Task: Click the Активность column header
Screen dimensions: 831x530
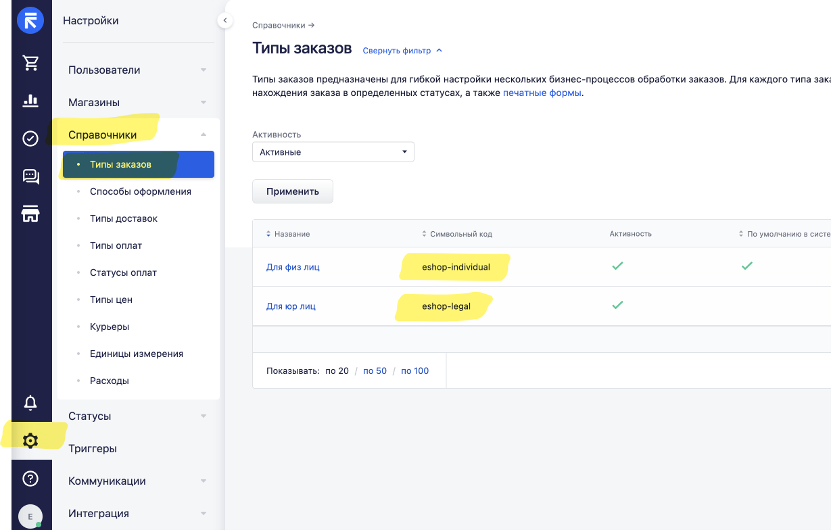Action: [x=630, y=234]
